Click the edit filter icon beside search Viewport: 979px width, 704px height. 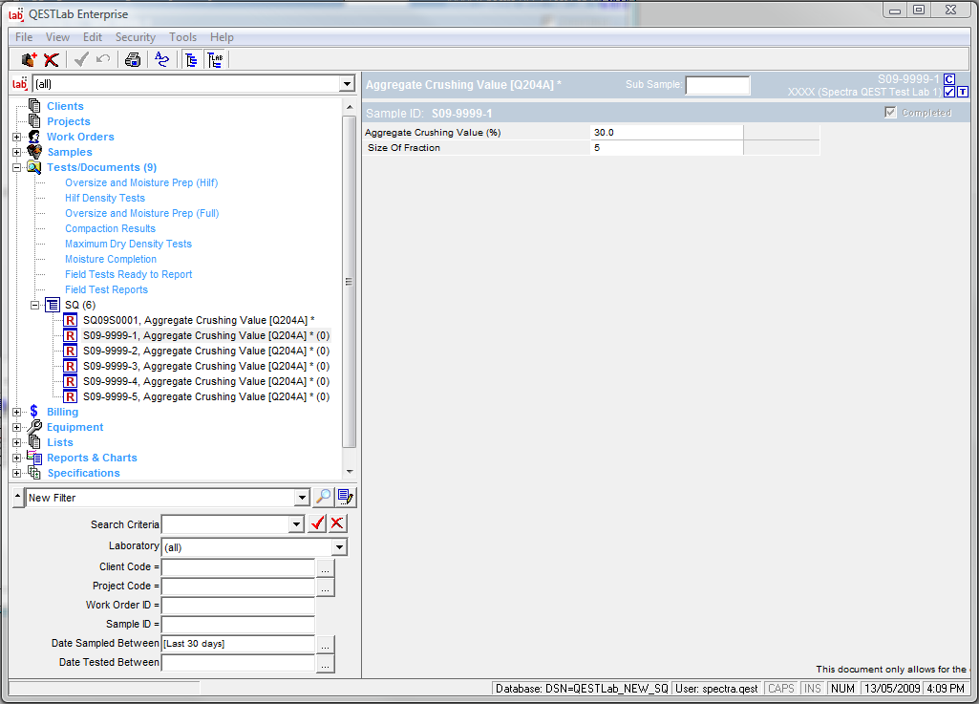pos(346,497)
